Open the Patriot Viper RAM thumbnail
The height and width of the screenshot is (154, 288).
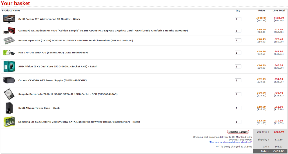coord(9,40)
